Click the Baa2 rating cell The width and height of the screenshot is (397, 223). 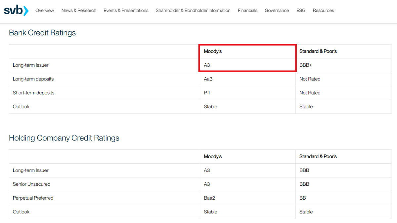tap(248, 198)
